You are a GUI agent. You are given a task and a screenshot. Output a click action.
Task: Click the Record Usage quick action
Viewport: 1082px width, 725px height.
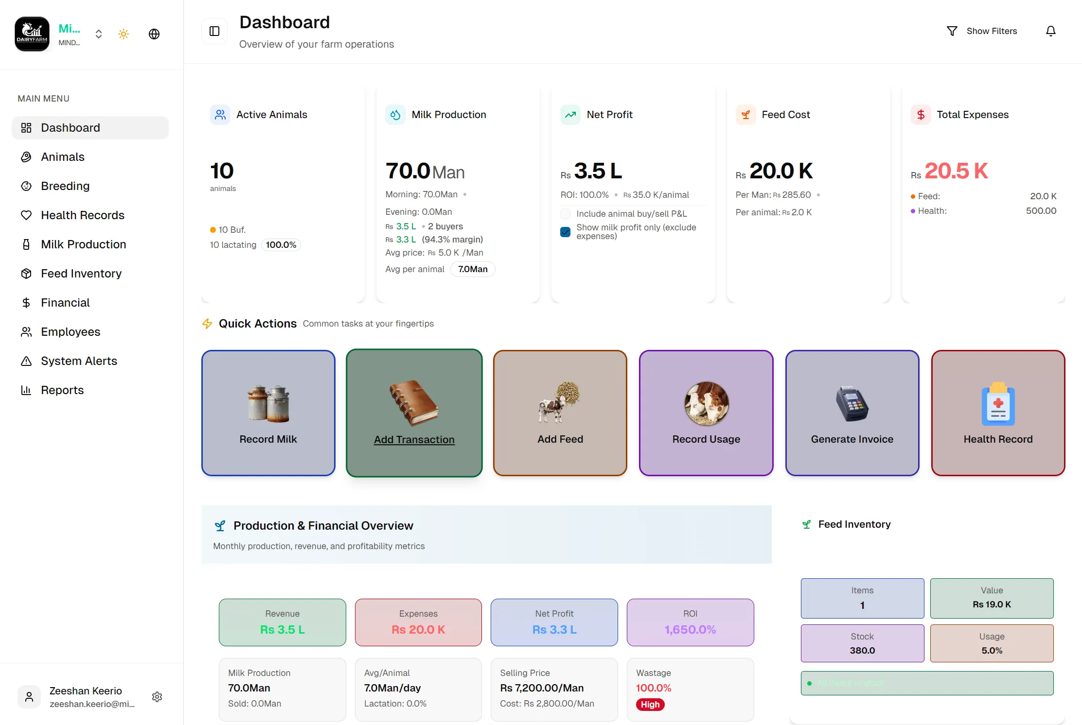[x=706, y=413]
